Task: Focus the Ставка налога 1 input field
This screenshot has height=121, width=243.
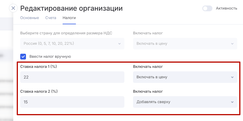Action: coord(72,77)
